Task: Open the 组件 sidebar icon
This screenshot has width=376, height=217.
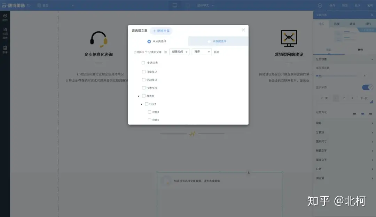Action: [5, 17]
